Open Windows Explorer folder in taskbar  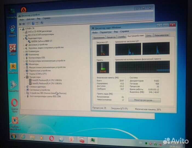[x=32, y=137]
